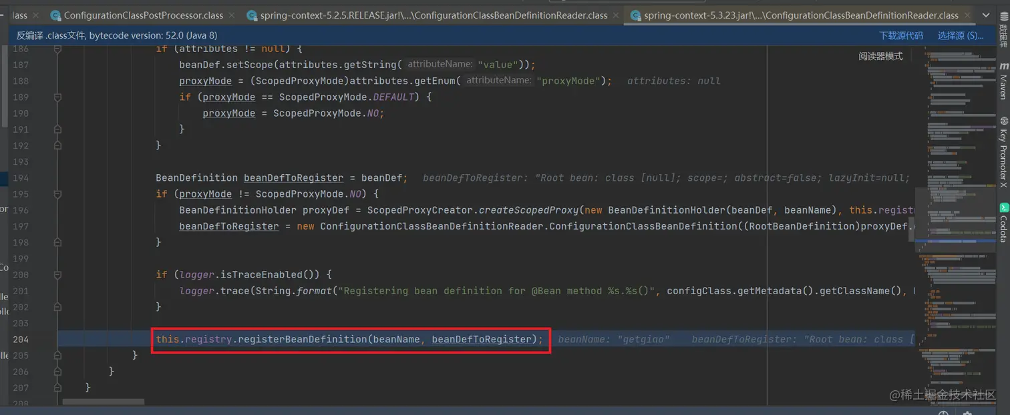The image size is (1010, 415).
Task: Close the spring-context-5.3.23 tab
Action: point(966,15)
